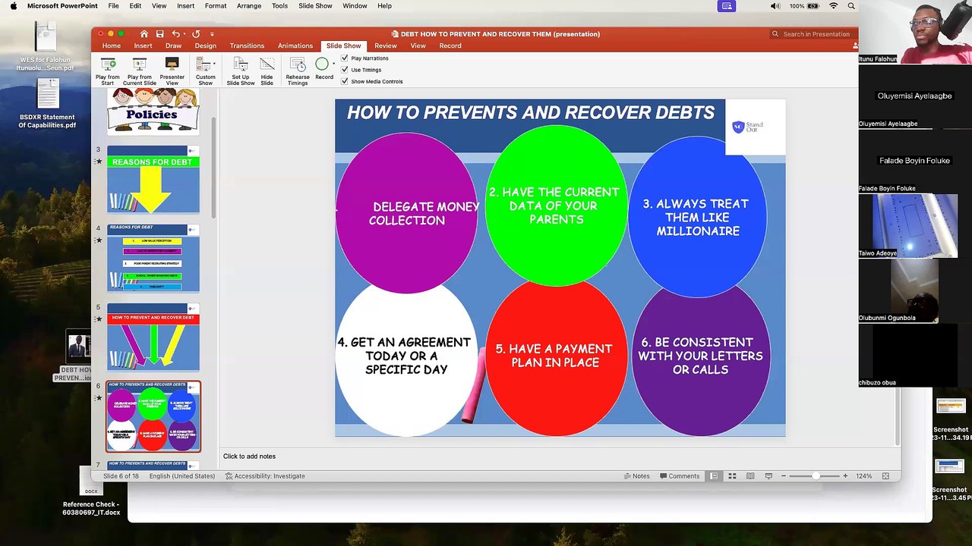Image resolution: width=972 pixels, height=546 pixels.
Task: Open Presenter View
Action: pos(172,65)
